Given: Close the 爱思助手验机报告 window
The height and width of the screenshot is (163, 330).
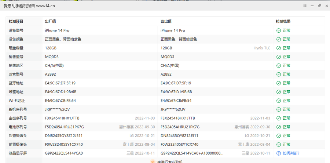Looking at the screenshot, I should coord(326,6).
